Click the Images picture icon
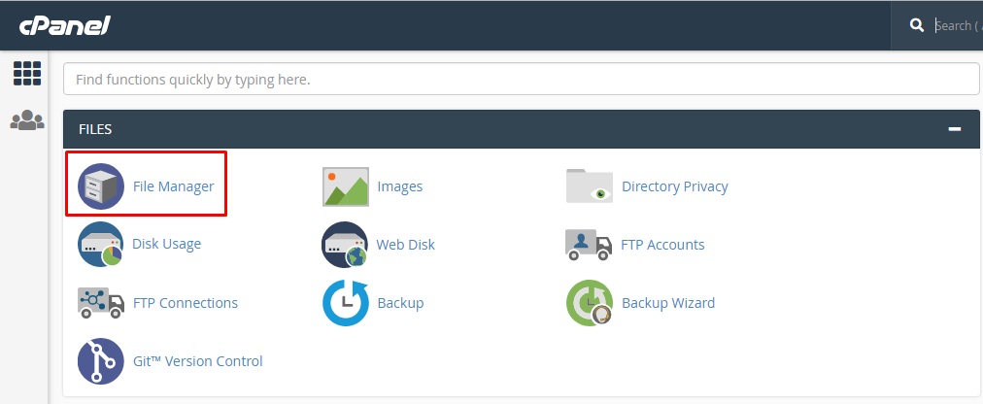Viewport: 983px width, 404px height. click(x=346, y=186)
